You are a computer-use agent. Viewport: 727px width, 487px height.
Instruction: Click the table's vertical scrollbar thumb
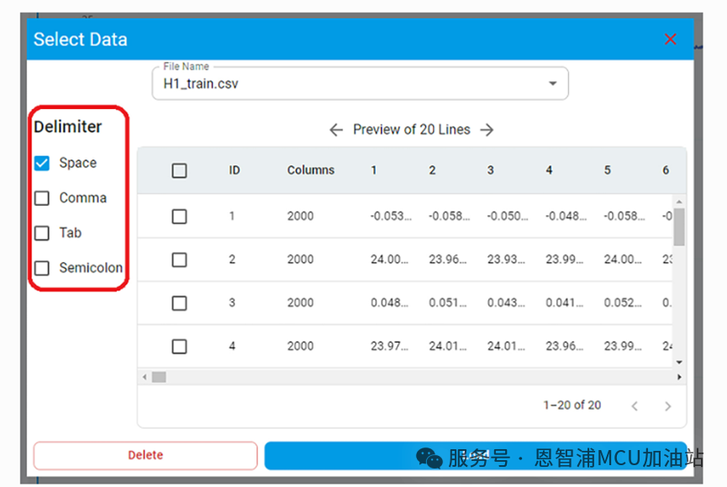(679, 227)
